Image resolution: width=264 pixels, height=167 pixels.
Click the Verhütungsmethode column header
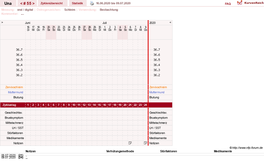point(120,151)
